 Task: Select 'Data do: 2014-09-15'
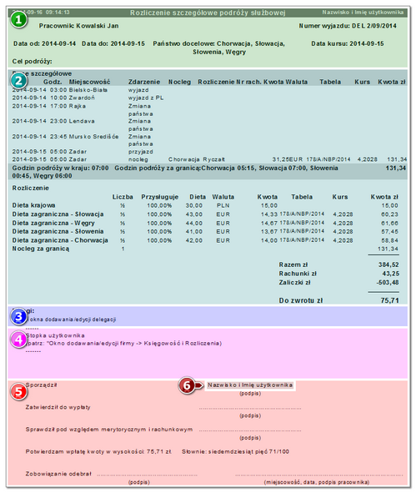pos(113,43)
